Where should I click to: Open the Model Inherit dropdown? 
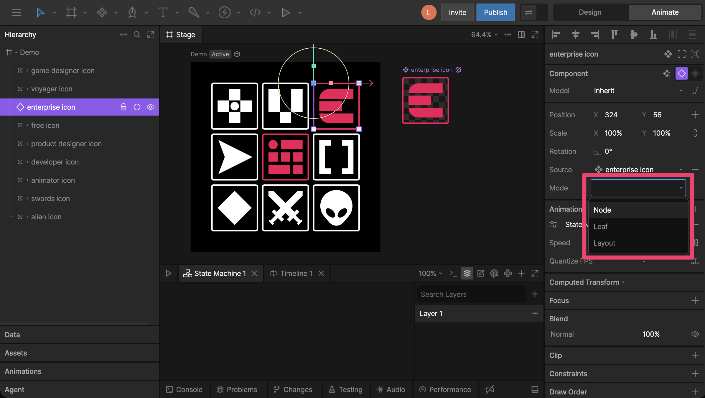(638, 91)
